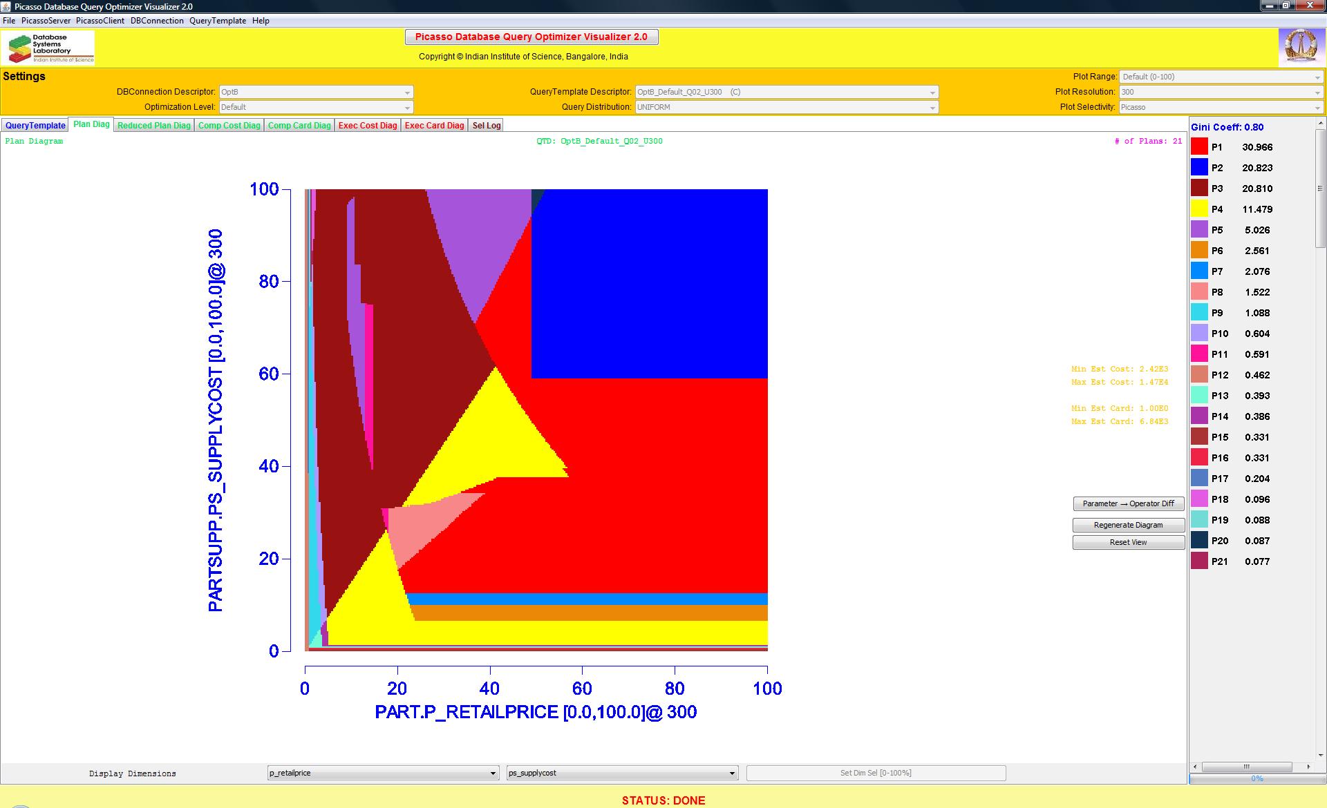This screenshot has height=808, width=1327.
Task: Click the Regenerate Diagram button
Action: coord(1128,525)
